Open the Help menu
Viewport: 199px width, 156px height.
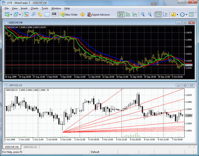click(x=67, y=8)
